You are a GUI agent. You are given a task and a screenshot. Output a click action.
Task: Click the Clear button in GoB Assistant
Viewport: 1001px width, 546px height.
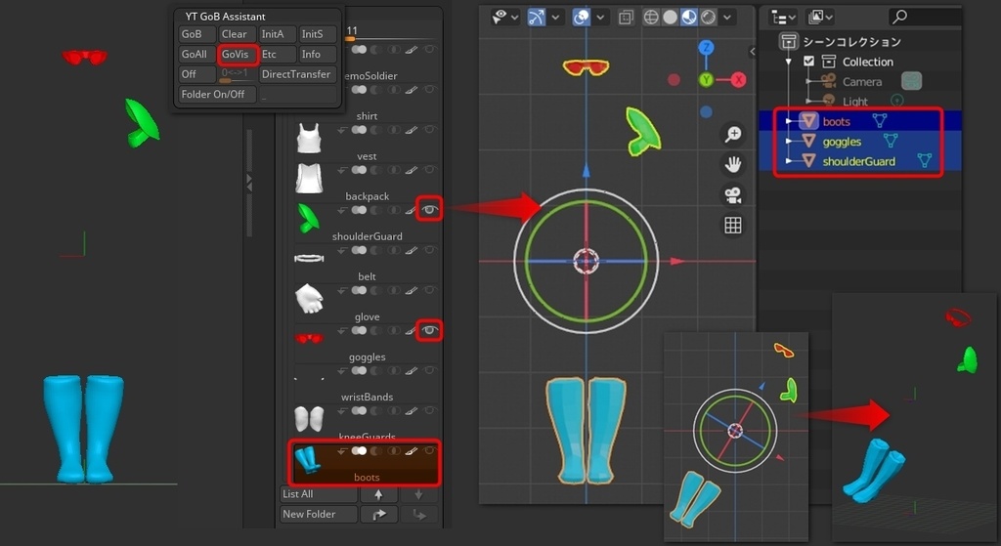[x=238, y=34]
